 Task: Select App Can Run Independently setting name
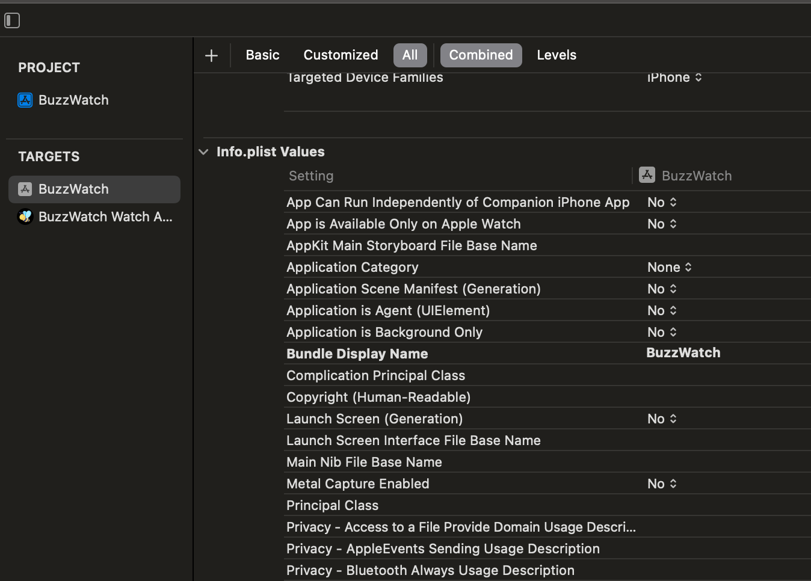coord(458,202)
